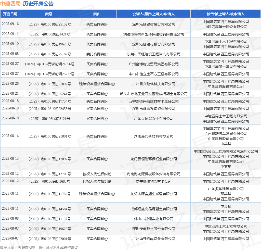Image resolution: width=261 pixels, height=250 pixels.
Task: Click case number 粤0106民初21892号
Action: [x=50, y=84]
